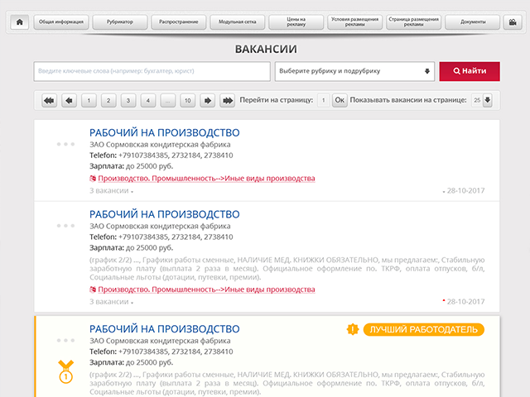
Task: Click three dots beside first vacancy
Action: [x=65, y=144]
